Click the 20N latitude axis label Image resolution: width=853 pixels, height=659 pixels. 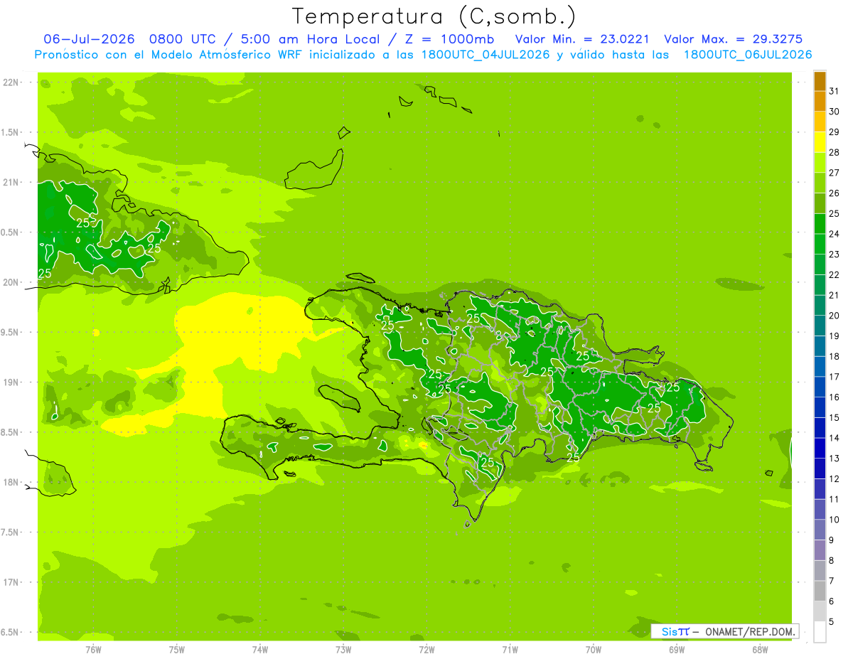point(11,282)
